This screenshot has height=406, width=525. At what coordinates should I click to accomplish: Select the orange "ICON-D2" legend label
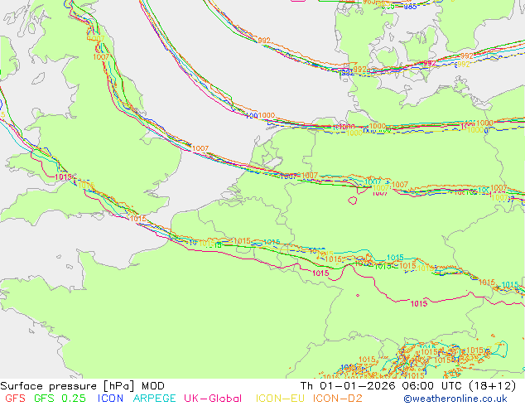pyautogui.click(x=338, y=399)
